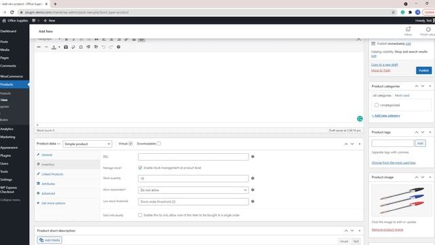This screenshot has width=435, height=245.
Task: Click the blockquote icon in editor toolbar
Action: tap(97, 39)
